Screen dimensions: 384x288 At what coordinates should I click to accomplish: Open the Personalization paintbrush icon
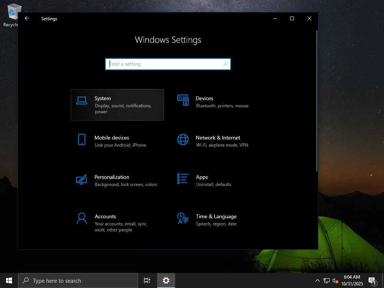[x=81, y=179]
